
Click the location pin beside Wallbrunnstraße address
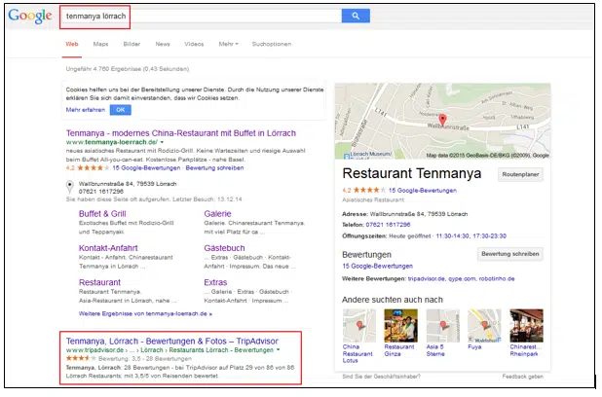click(69, 186)
